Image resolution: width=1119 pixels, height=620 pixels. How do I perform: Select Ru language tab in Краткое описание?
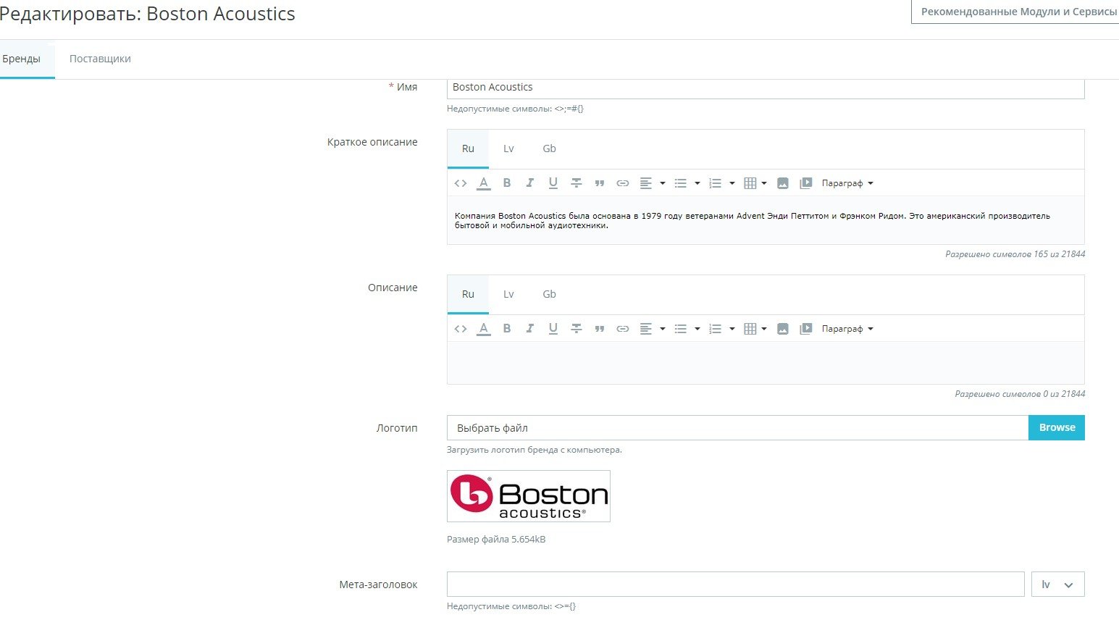coord(468,148)
